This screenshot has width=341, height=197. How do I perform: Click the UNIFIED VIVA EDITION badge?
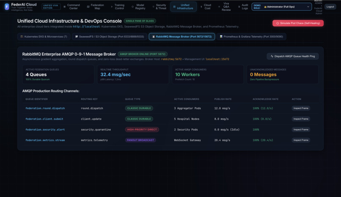coord(51,7)
